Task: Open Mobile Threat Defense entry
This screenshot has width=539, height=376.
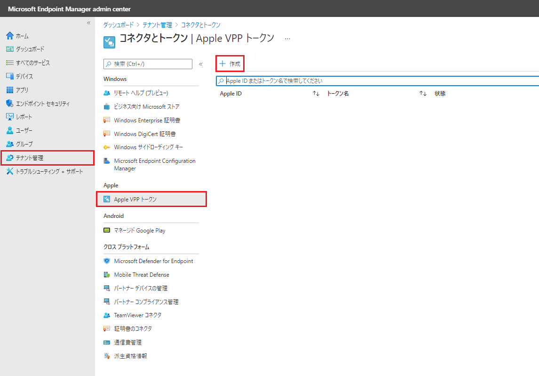Action: 142,274
